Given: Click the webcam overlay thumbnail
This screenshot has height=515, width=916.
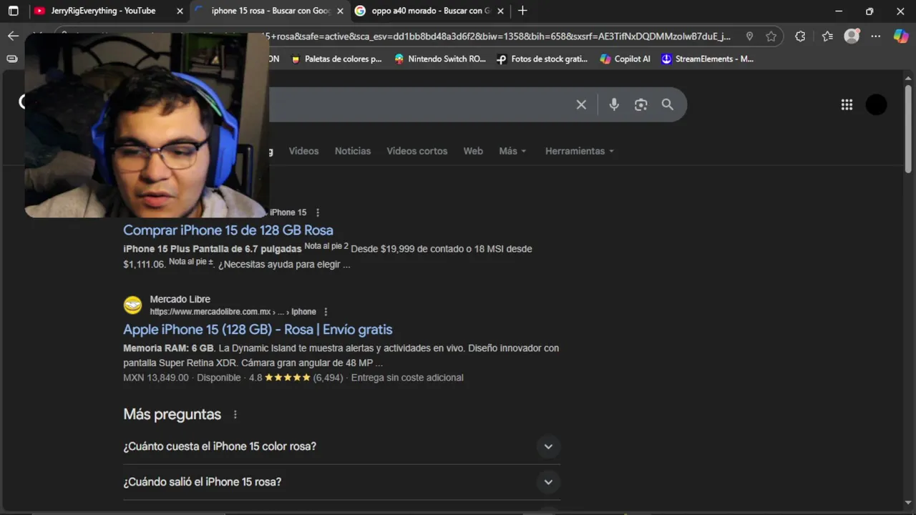Looking at the screenshot, I should coord(147,125).
